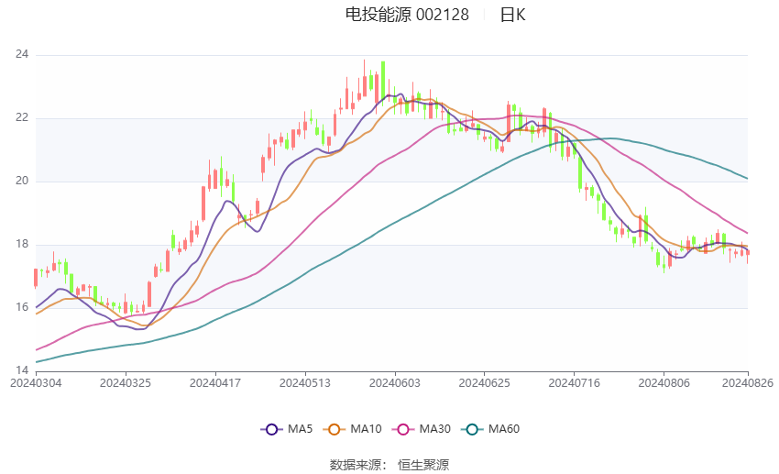The width and height of the screenshot is (779, 474).
Task: Click the y-axis value 14
Action: [22, 370]
